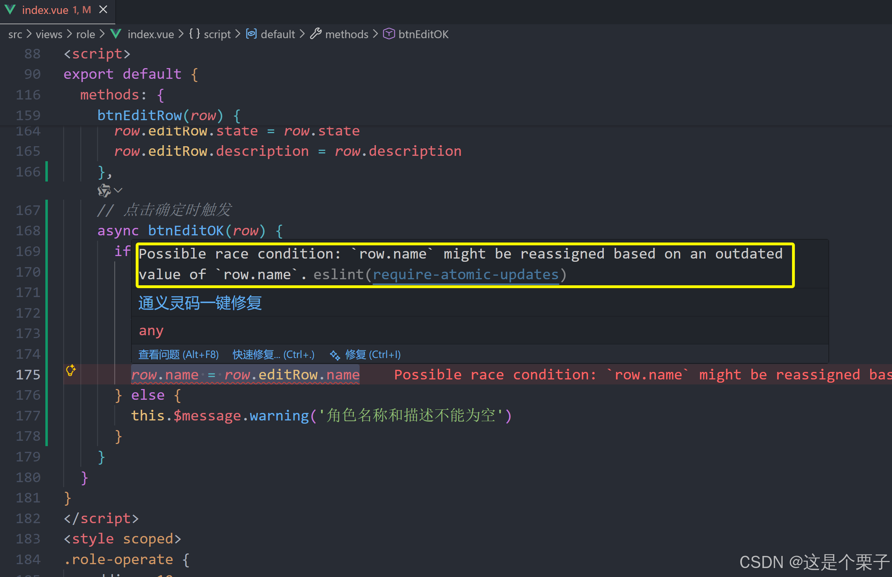
Task: Open the views breadcrumb segment
Action: pos(49,35)
